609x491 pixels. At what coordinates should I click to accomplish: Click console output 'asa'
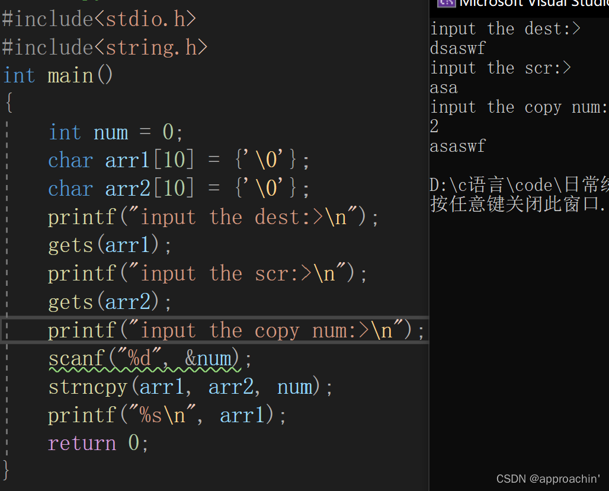coord(444,88)
